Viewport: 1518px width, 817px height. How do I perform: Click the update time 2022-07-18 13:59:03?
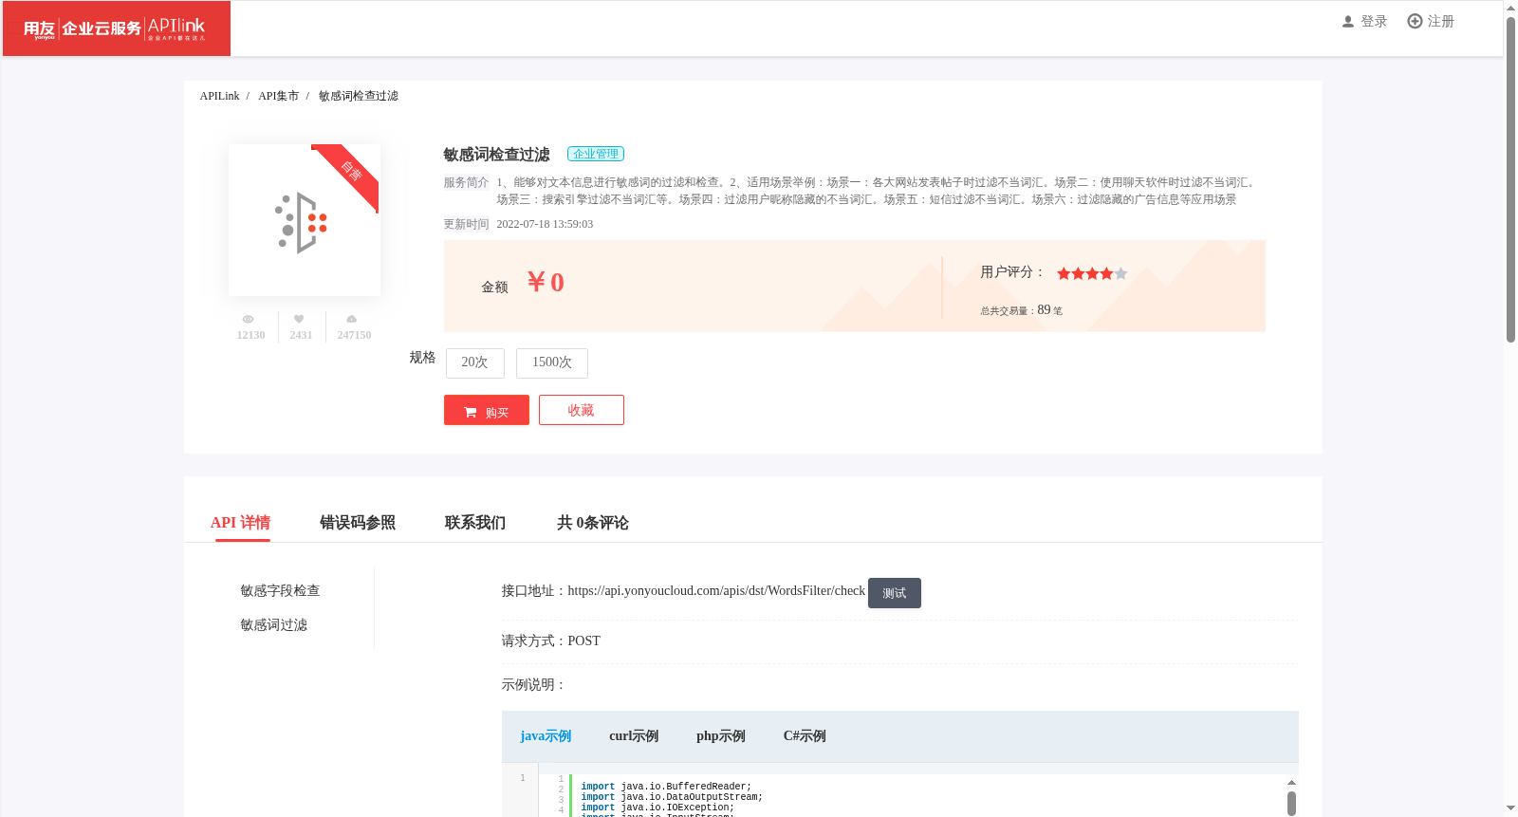pyautogui.click(x=545, y=225)
